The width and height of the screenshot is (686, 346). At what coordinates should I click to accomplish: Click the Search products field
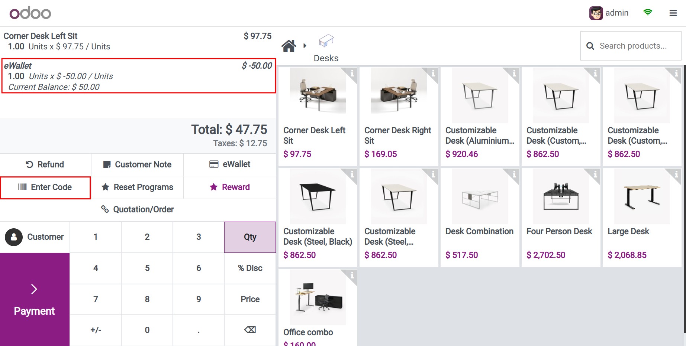(631, 46)
